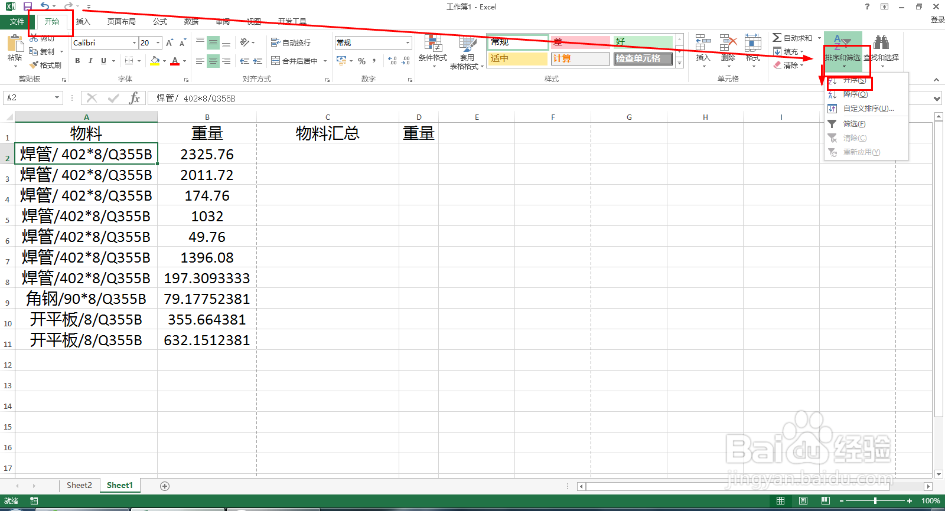Open the Page Layout (页面布局) tab
This screenshot has height=511, width=945.
pos(122,22)
